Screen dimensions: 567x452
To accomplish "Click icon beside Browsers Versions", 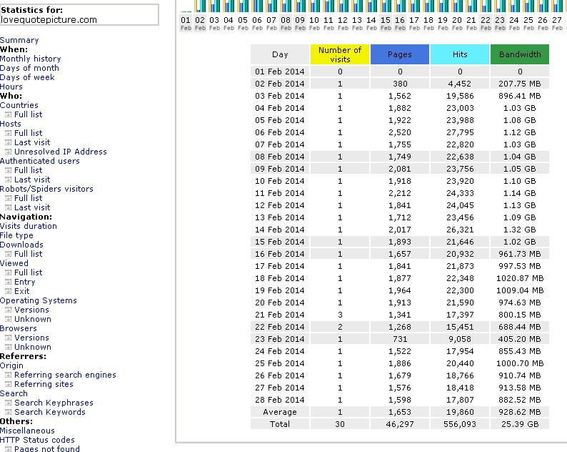I will (8, 338).
